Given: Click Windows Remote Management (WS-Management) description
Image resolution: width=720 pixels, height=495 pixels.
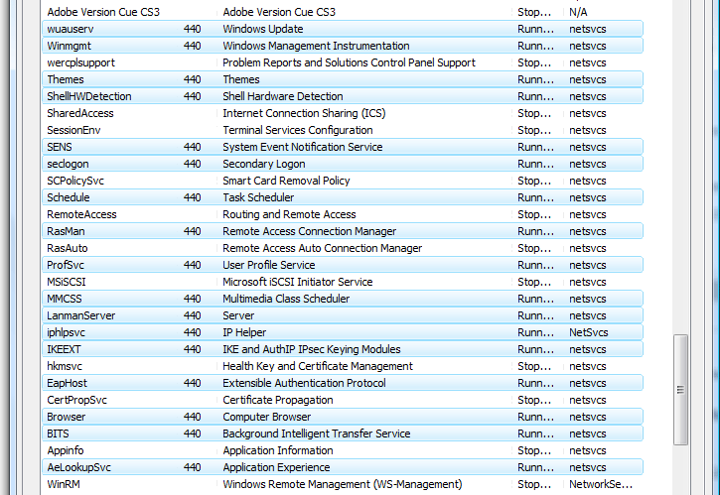Looking at the screenshot, I should pos(342,484).
